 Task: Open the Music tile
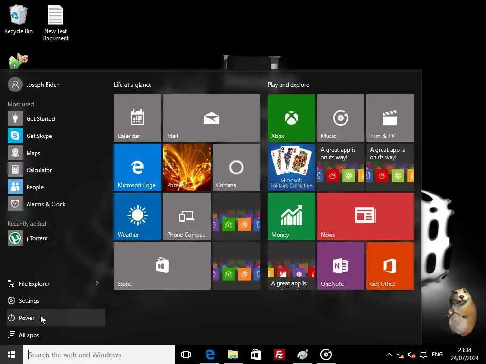340,118
